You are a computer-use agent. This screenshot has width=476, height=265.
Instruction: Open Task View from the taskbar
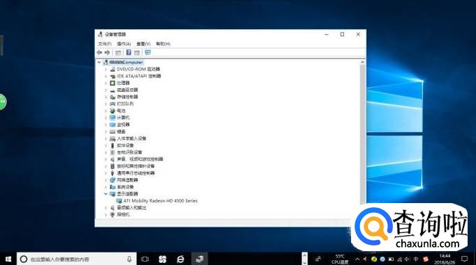point(145,259)
